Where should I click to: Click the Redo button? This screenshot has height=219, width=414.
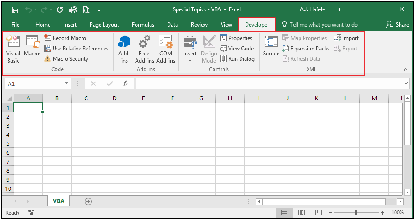tap(44, 10)
